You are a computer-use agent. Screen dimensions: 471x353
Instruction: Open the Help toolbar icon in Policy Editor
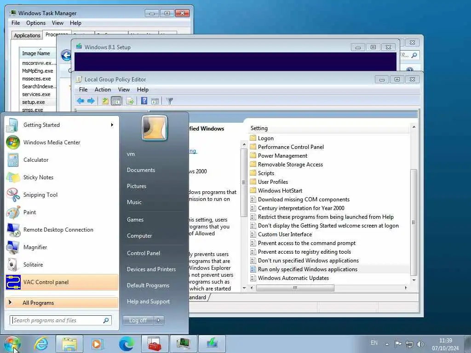pos(144,101)
